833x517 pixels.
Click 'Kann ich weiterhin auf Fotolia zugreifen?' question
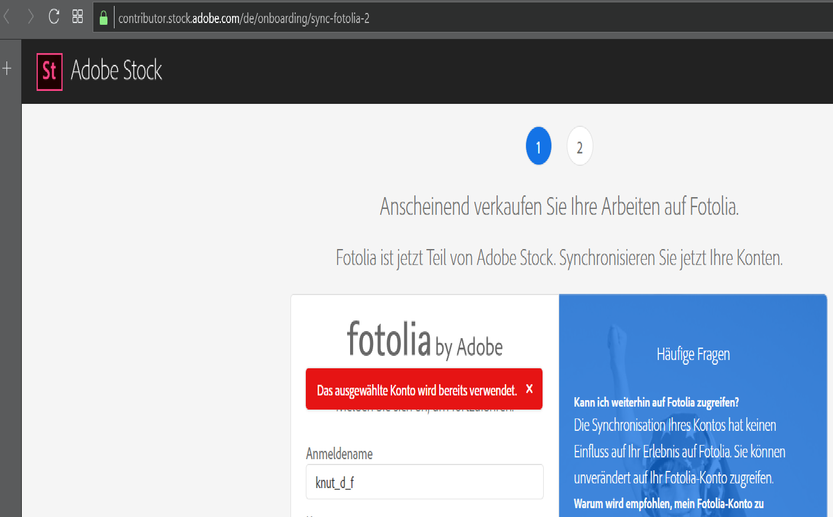tap(656, 403)
